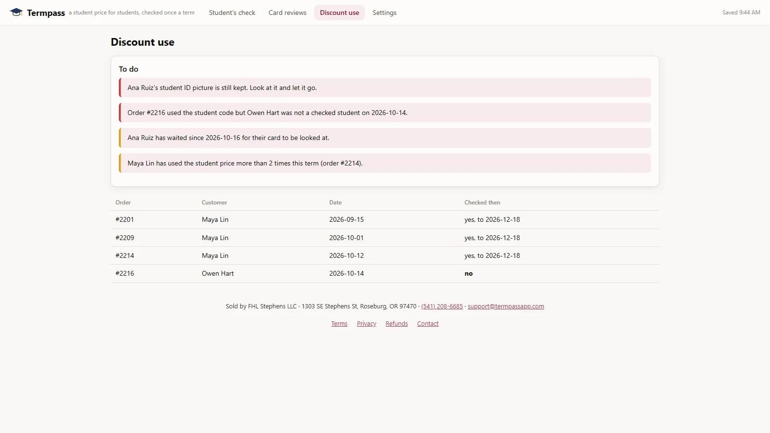Click the Termpass brand name
This screenshot has width=770, height=433.
tap(46, 13)
